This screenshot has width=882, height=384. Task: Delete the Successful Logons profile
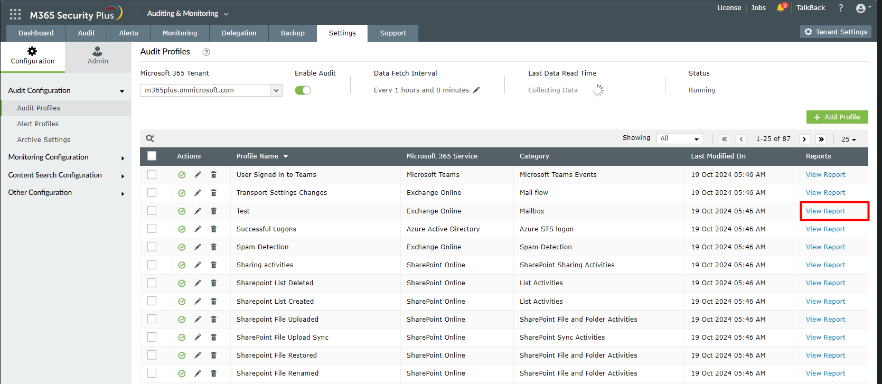click(214, 229)
